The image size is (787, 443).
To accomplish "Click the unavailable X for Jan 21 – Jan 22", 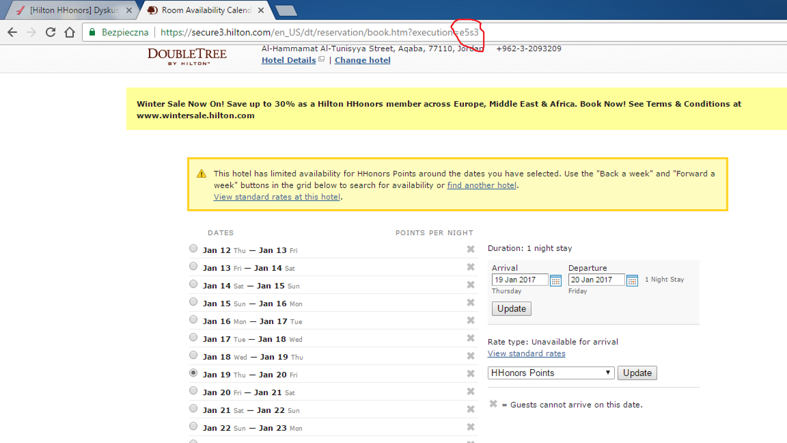I will click(x=471, y=410).
